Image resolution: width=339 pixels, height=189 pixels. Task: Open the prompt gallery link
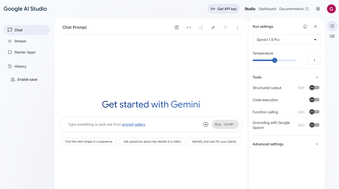(x=134, y=124)
